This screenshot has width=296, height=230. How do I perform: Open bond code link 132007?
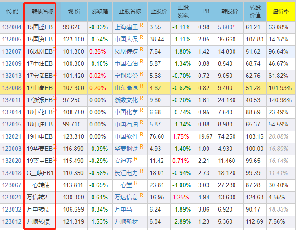click(12, 51)
